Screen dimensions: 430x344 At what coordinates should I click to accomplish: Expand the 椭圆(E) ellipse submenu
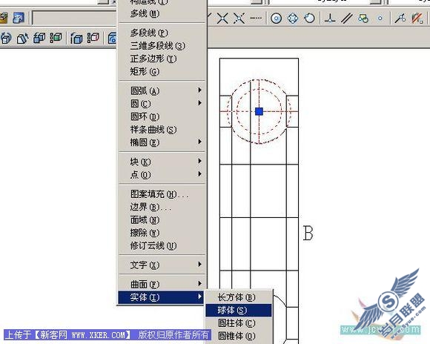tap(162, 142)
